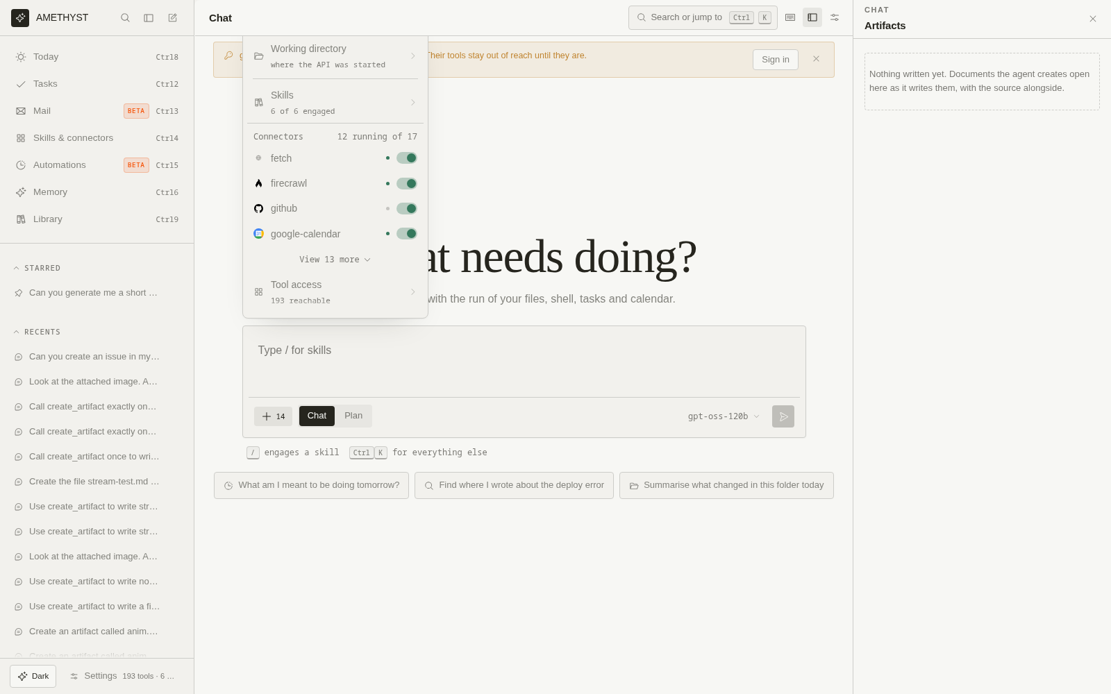
Task: Open the keyboard shortcuts icon in header
Action: coord(790,17)
